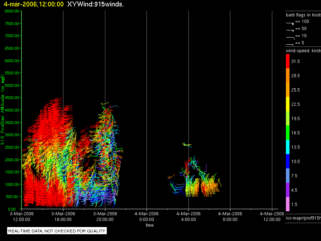321x241 pixels.
Task: Click the 100-knot barb flag symbol
Action: (x=290, y=24)
